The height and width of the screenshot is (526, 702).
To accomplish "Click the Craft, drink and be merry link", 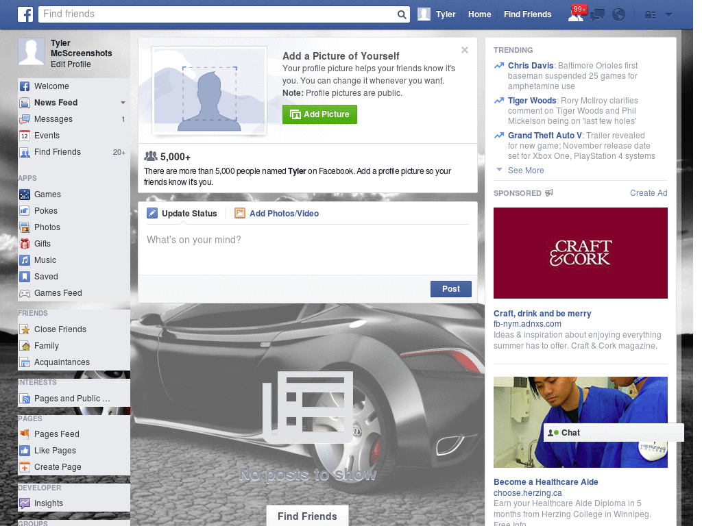I will click(x=542, y=314).
